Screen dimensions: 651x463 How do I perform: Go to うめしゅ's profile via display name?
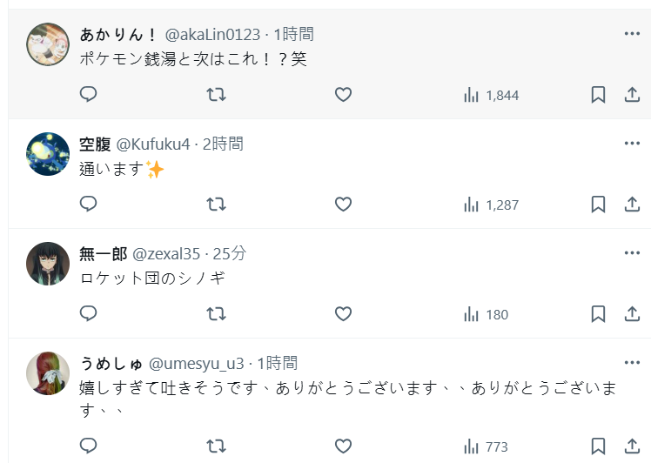tap(111, 363)
